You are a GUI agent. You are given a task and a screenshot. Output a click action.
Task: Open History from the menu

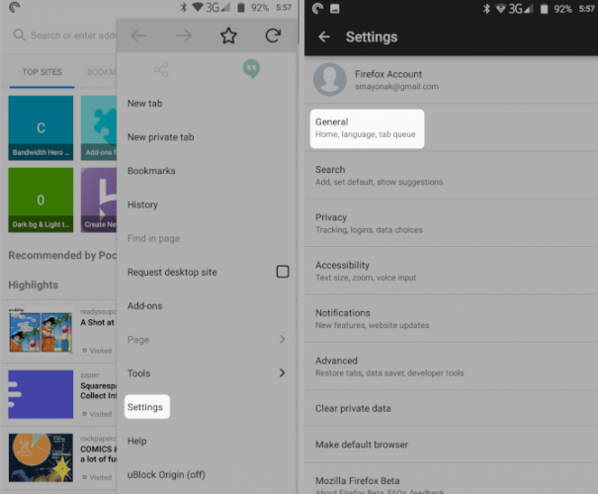click(x=207, y=205)
